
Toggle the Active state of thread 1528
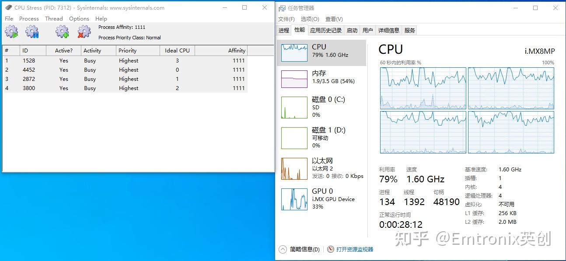63,60
